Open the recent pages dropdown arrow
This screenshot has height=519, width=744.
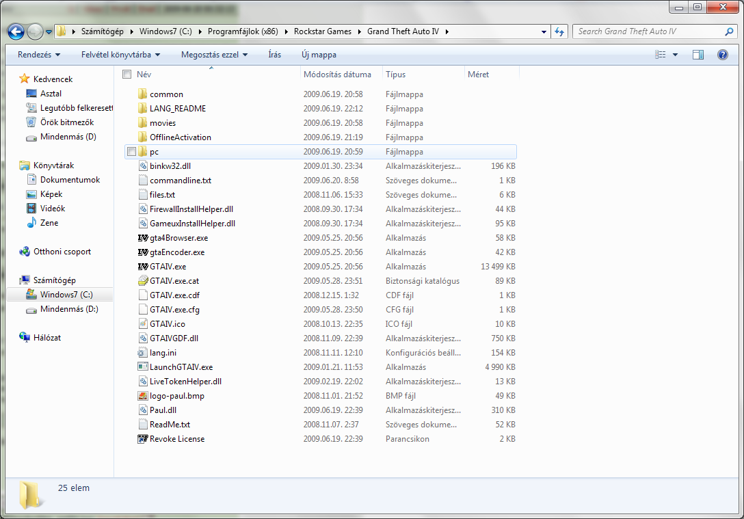pos(49,31)
